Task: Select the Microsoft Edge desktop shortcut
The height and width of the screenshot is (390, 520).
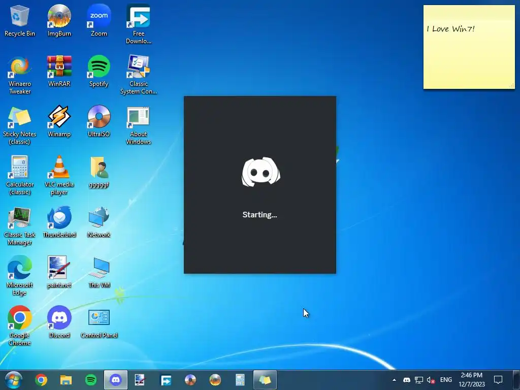Action: [x=20, y=276]
